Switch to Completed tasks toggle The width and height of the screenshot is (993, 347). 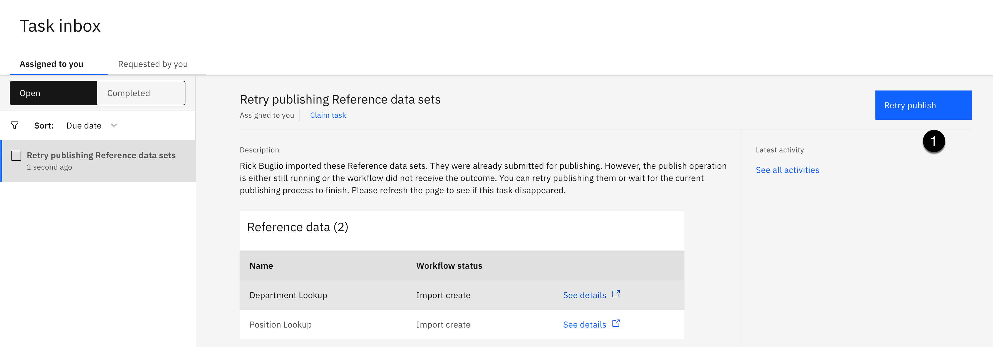coord(141,93)
